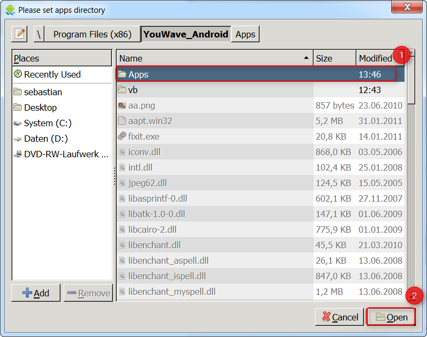Screen dimensions: 427x337
Task: Click the pane divider grip handle
Action: pyautogui.click(x=115, y=176)
